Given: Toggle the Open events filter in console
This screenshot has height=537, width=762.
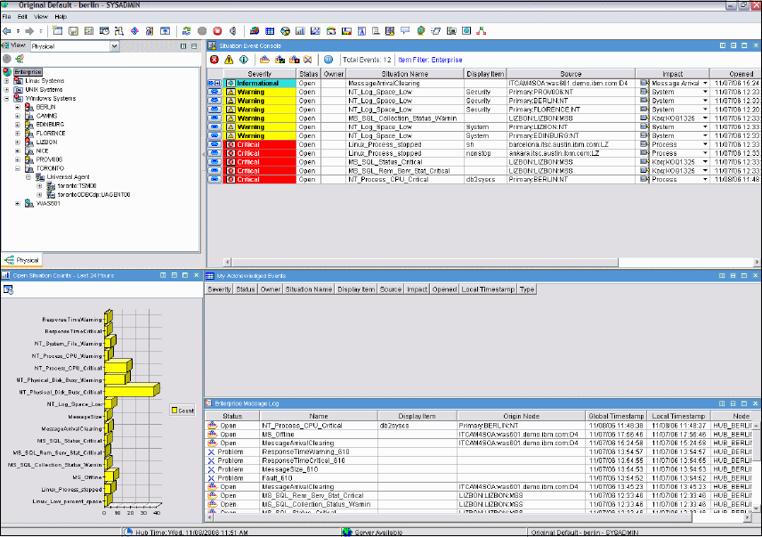Looking at the screenshot, I should coord(264,60).
